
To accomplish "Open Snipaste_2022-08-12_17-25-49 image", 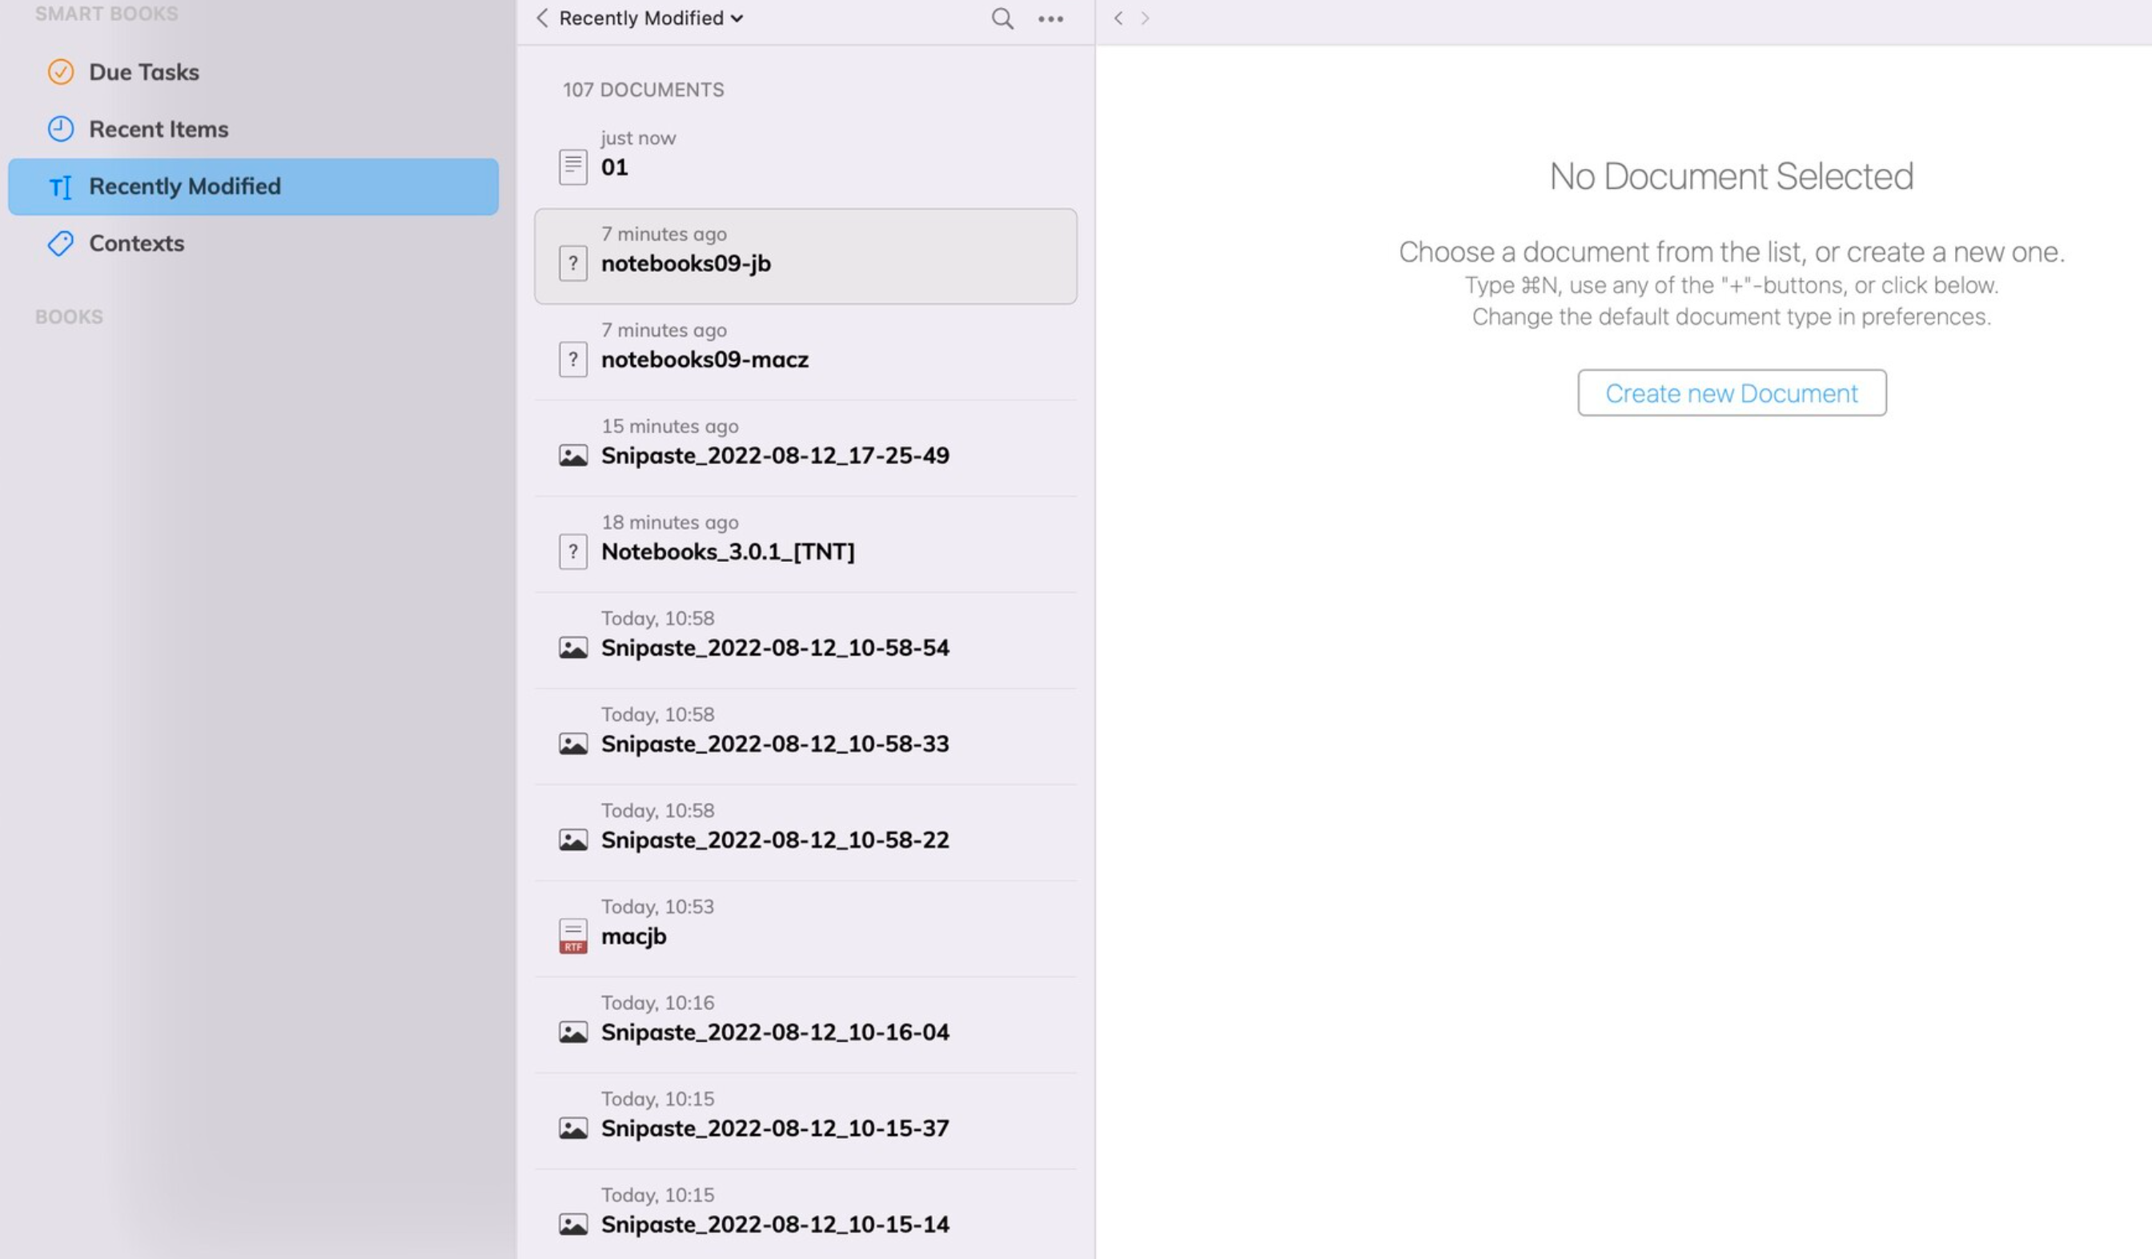I will [805, 449].
